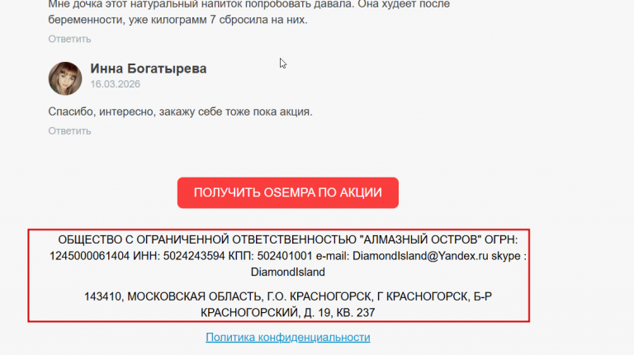The width and height of the screenshot is (634, 355).
Task: Click the company name "АЛМАЗНЫЙ ОСТРОВ" line
Action: pos(287,239)
